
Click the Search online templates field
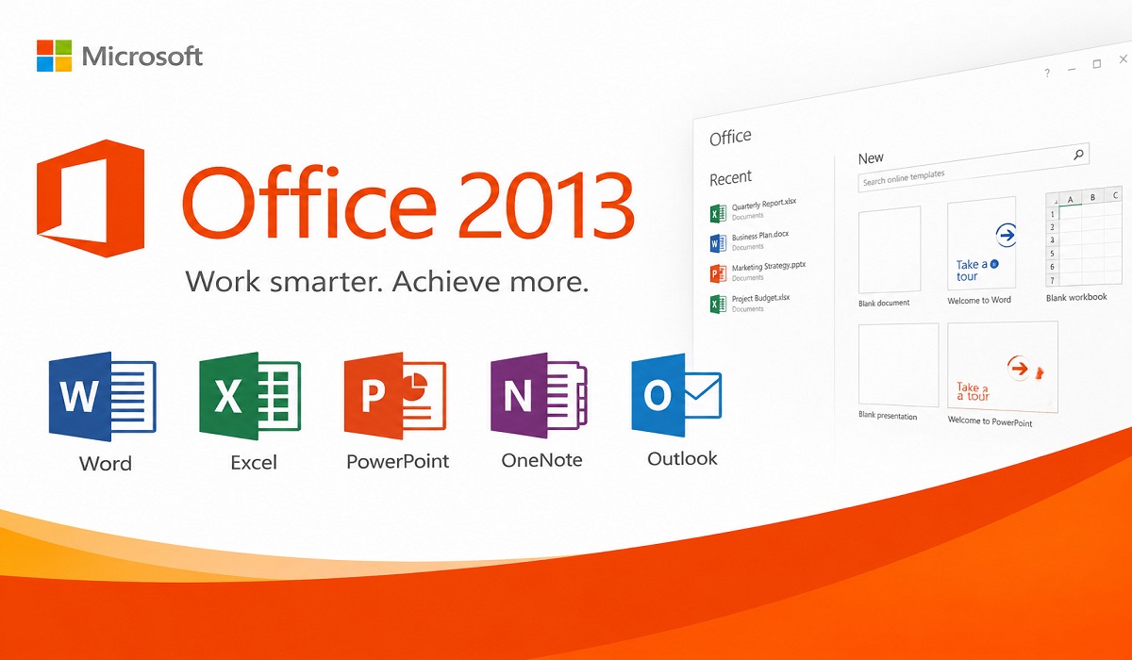(x=974, y=167)
